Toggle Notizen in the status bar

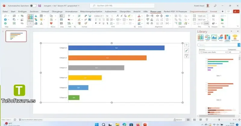[x=178, y=120]
